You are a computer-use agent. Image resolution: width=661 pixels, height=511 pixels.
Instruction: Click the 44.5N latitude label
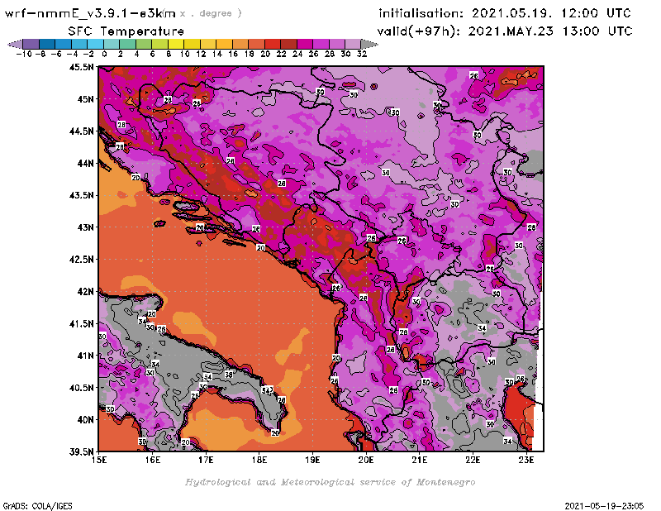tap(81, 131)
